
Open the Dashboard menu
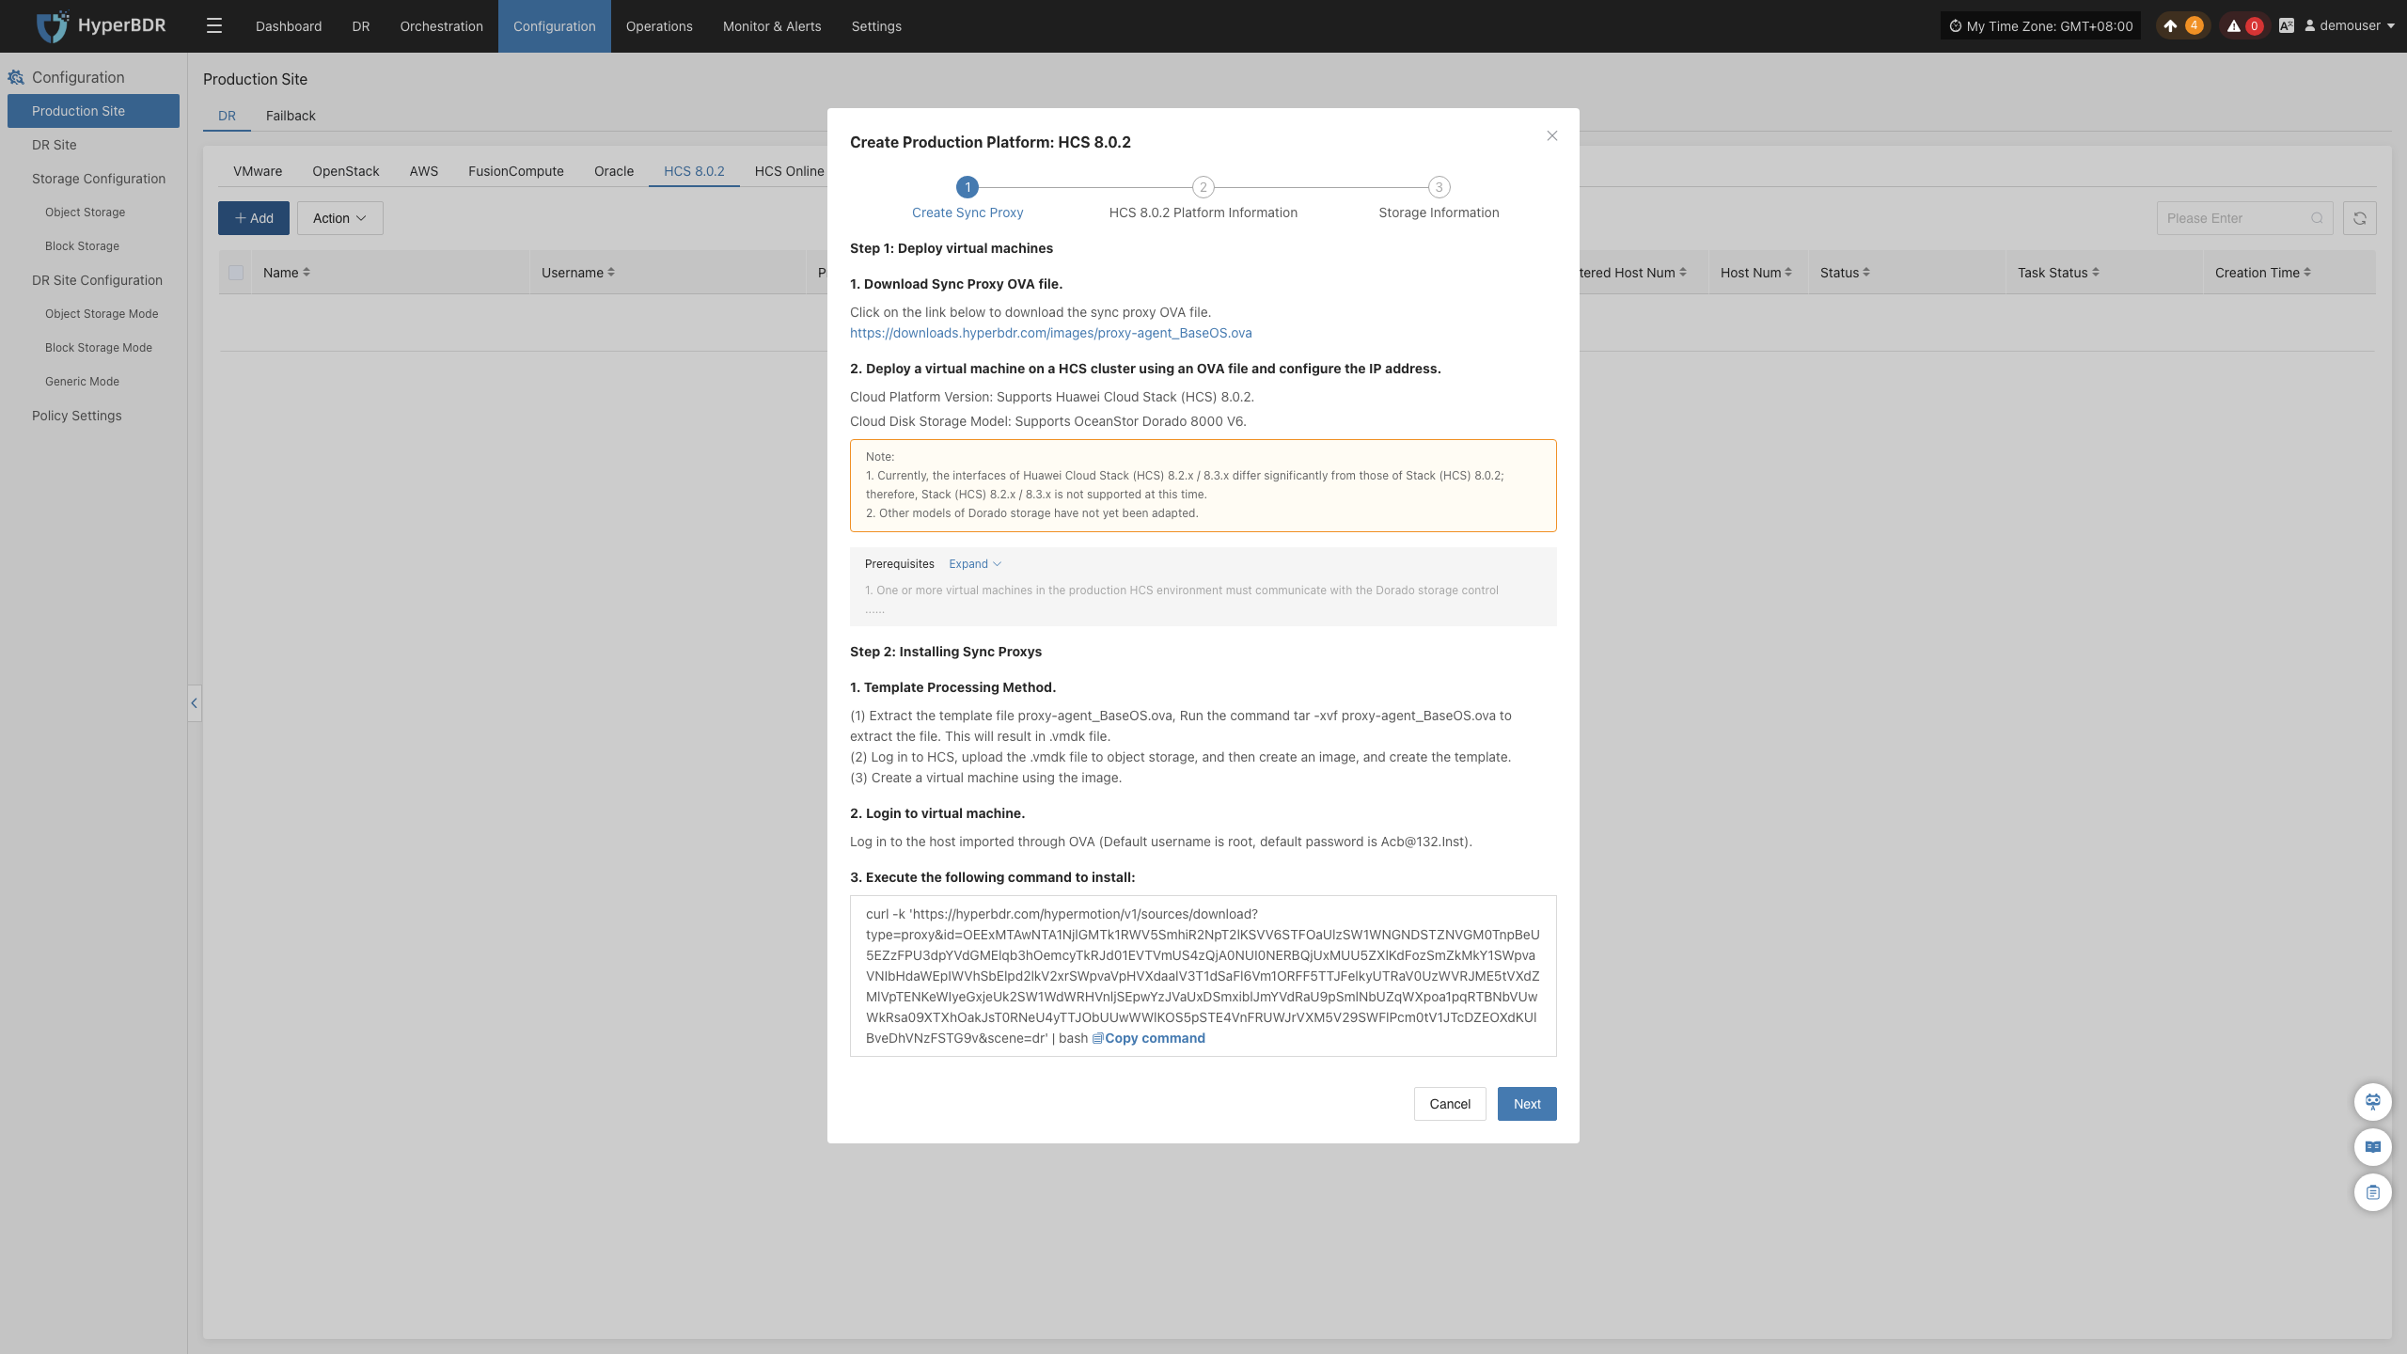(x=289, y=26)
